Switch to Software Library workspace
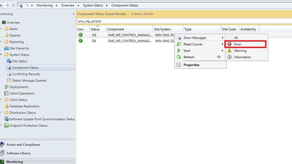 point(18,153)
